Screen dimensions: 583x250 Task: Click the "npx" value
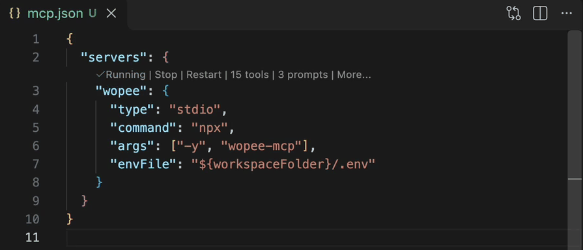[x=209, y=128]
